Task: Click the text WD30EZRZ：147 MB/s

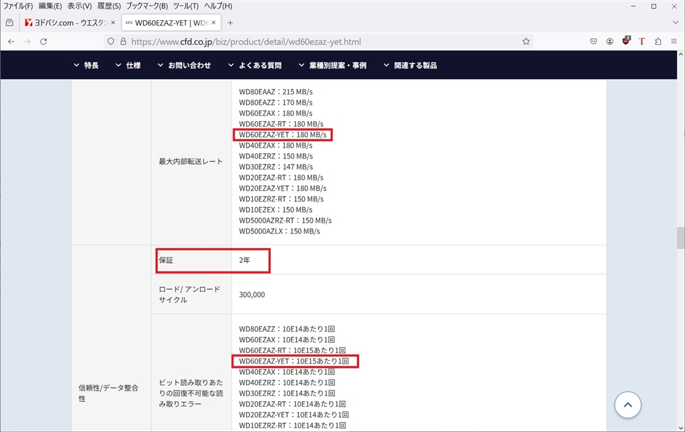Action: tap(276, 167)
